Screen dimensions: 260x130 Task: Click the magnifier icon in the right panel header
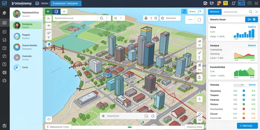(x=251, y=12)
